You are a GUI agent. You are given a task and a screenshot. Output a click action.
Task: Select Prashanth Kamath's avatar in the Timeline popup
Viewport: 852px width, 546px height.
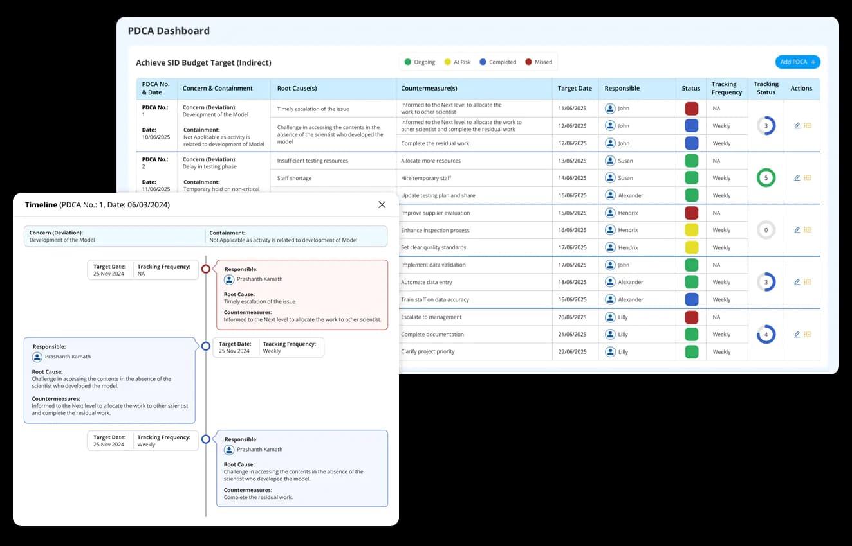pos(229,279)
